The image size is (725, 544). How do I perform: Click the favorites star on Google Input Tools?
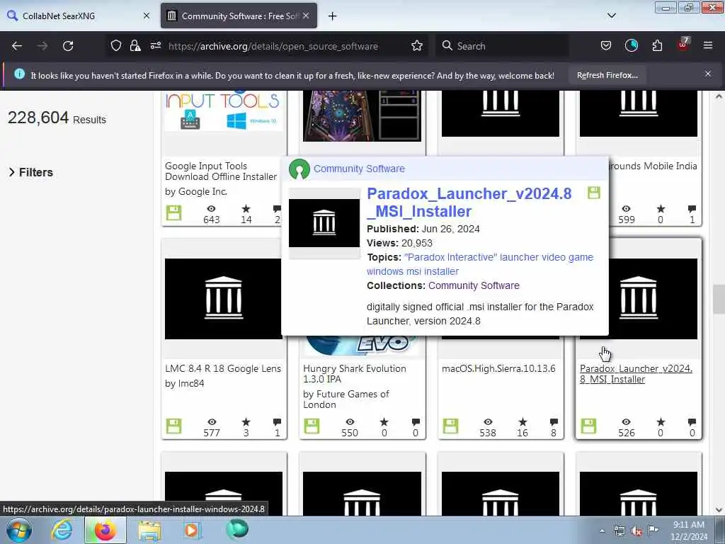coord(246,209)
